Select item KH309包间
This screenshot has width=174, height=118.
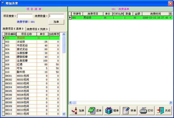pos(31,106)
